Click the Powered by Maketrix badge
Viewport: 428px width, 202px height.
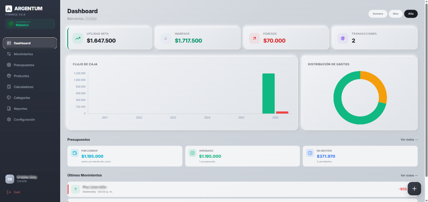coord(30,24)
